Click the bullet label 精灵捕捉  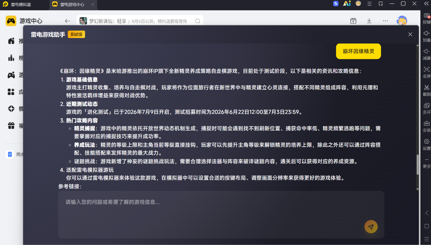pyautogui.click(x=85, y=128)
